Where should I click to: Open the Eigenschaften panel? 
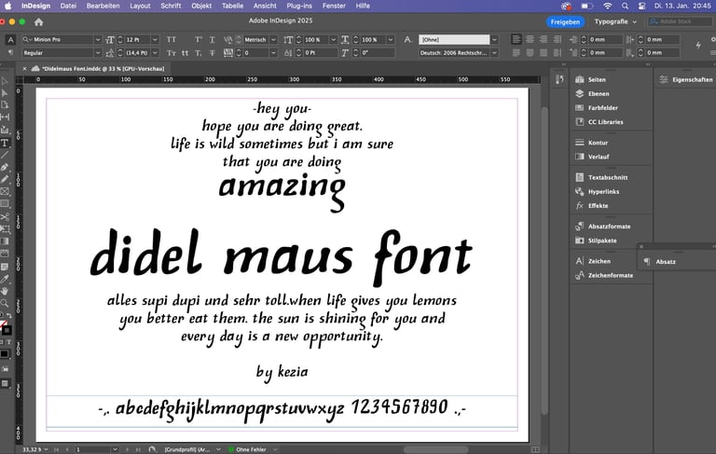tap(686, 79)
